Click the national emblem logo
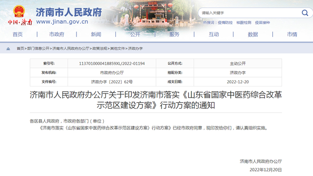313x176 pixels. (x=19, y=12)
